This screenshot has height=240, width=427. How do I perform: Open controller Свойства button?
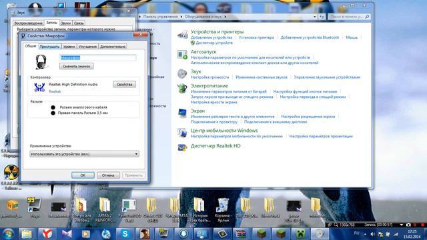pos(125,85)
